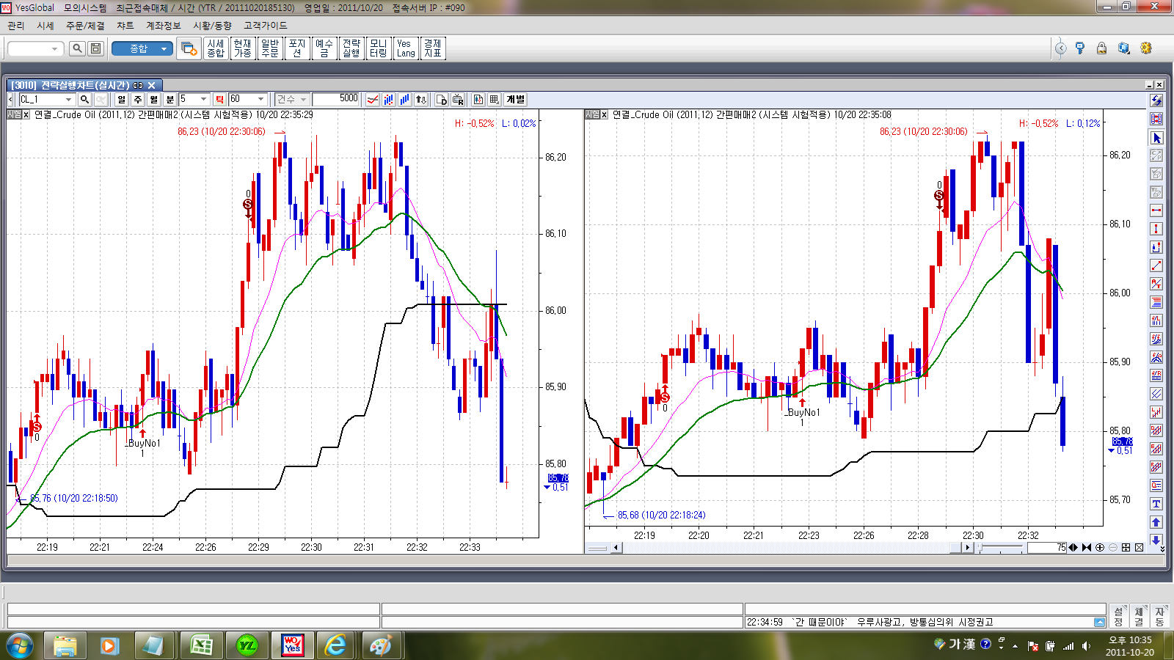
Task: Expand the blue 종합 dropdown
Action: pos(164,48)
